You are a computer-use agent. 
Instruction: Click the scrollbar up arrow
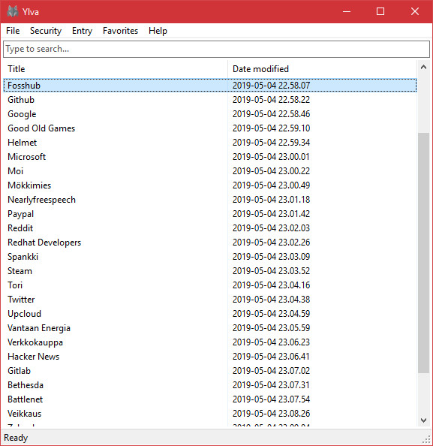click(x=423, y=67)
